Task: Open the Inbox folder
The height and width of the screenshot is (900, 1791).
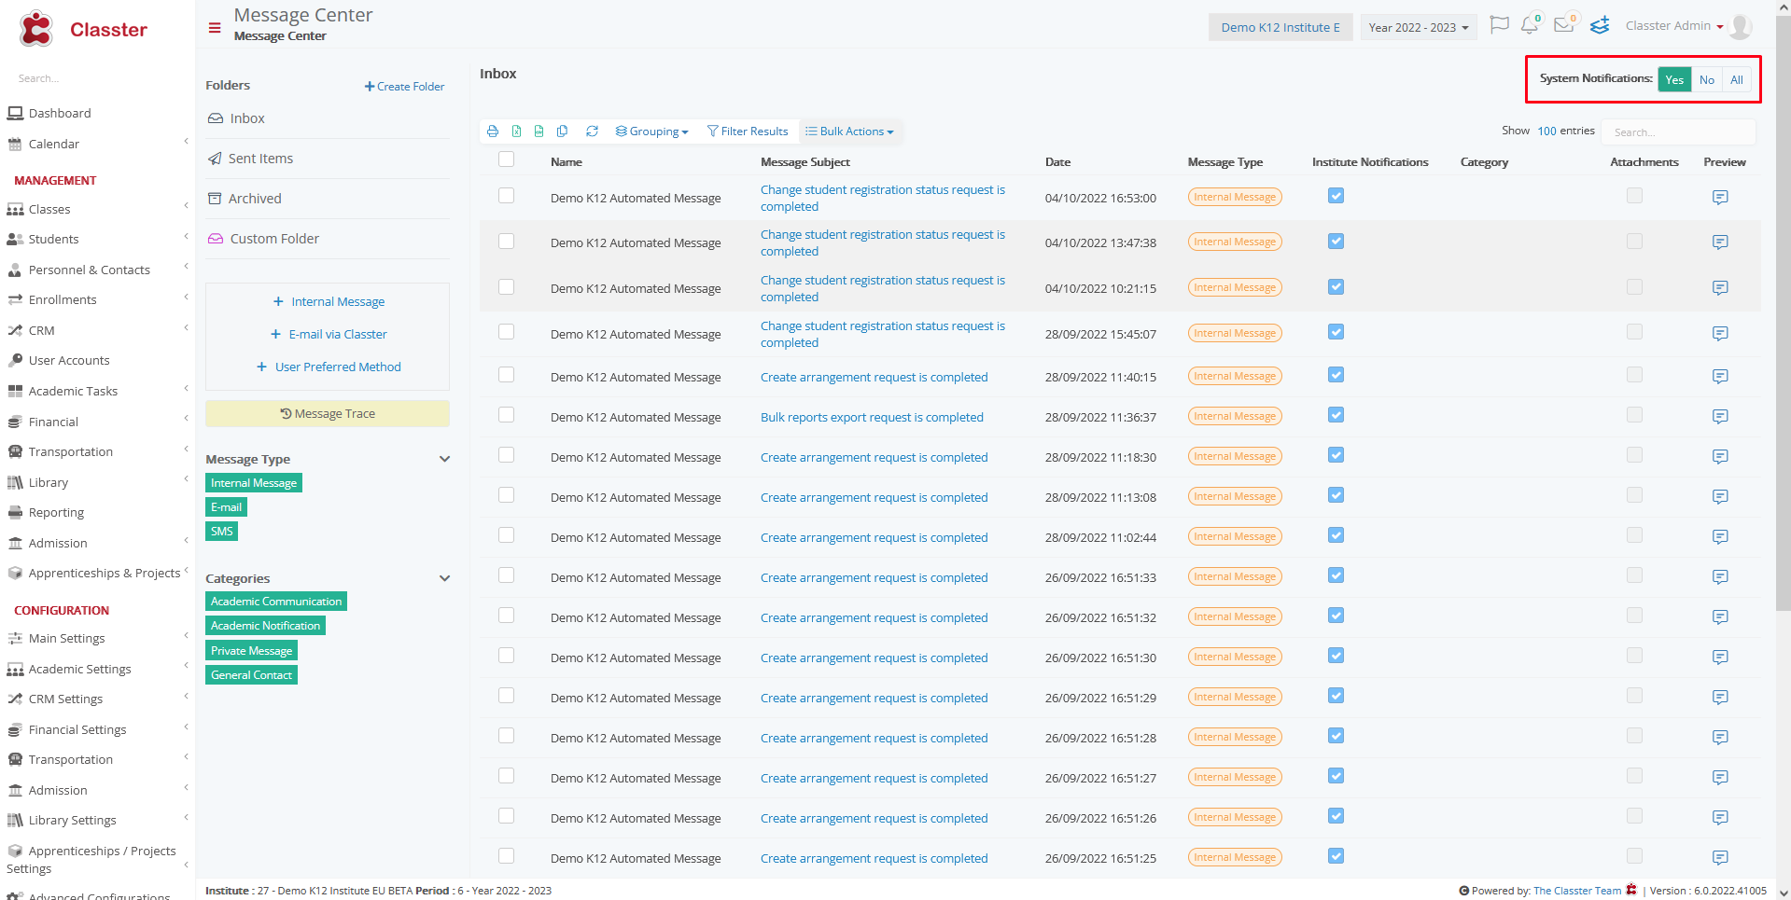Action: 247,118
